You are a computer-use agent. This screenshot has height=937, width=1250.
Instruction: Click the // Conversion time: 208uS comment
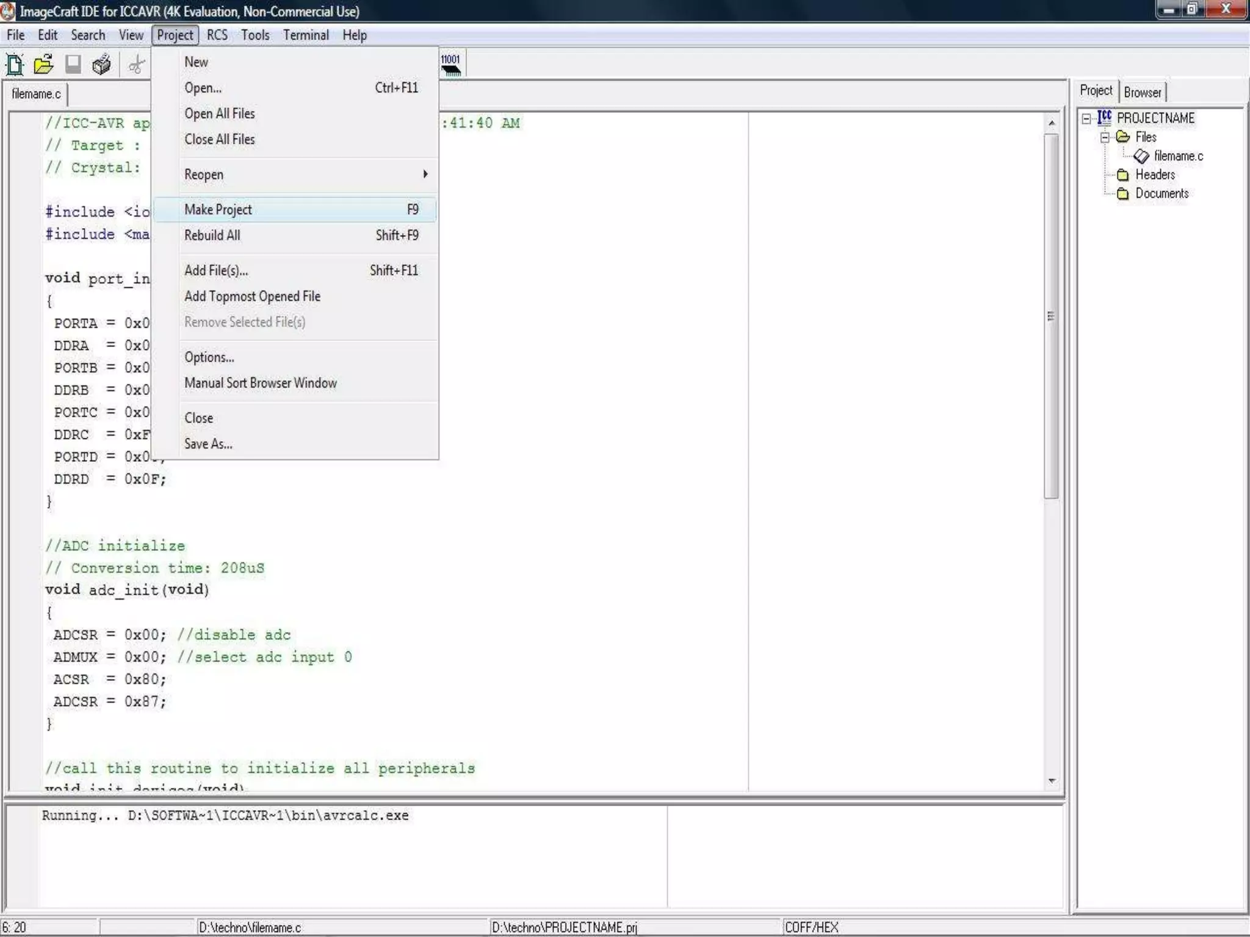[x=154, y=568]
